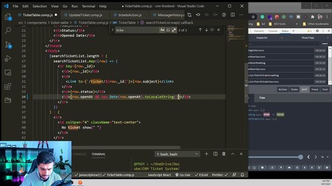Image resolution: width=332 pixels, height=186 pixels.
Task: Open Source Control view in activity bar
Action: click(x=8, y=45)
